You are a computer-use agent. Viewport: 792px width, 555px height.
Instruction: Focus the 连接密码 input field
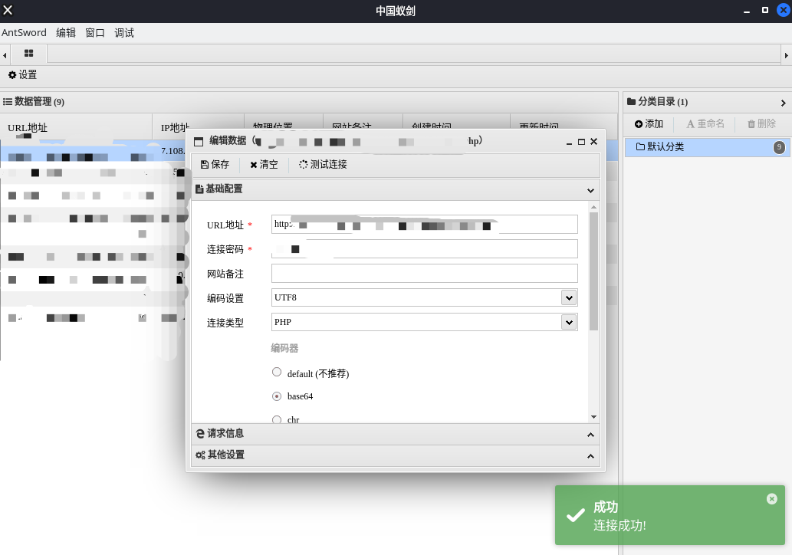click(424, 249)
